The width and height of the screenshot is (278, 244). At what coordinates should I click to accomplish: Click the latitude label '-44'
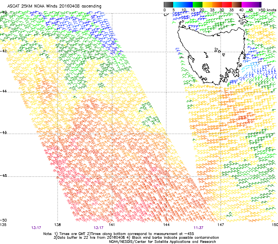(x=3, y=91)
